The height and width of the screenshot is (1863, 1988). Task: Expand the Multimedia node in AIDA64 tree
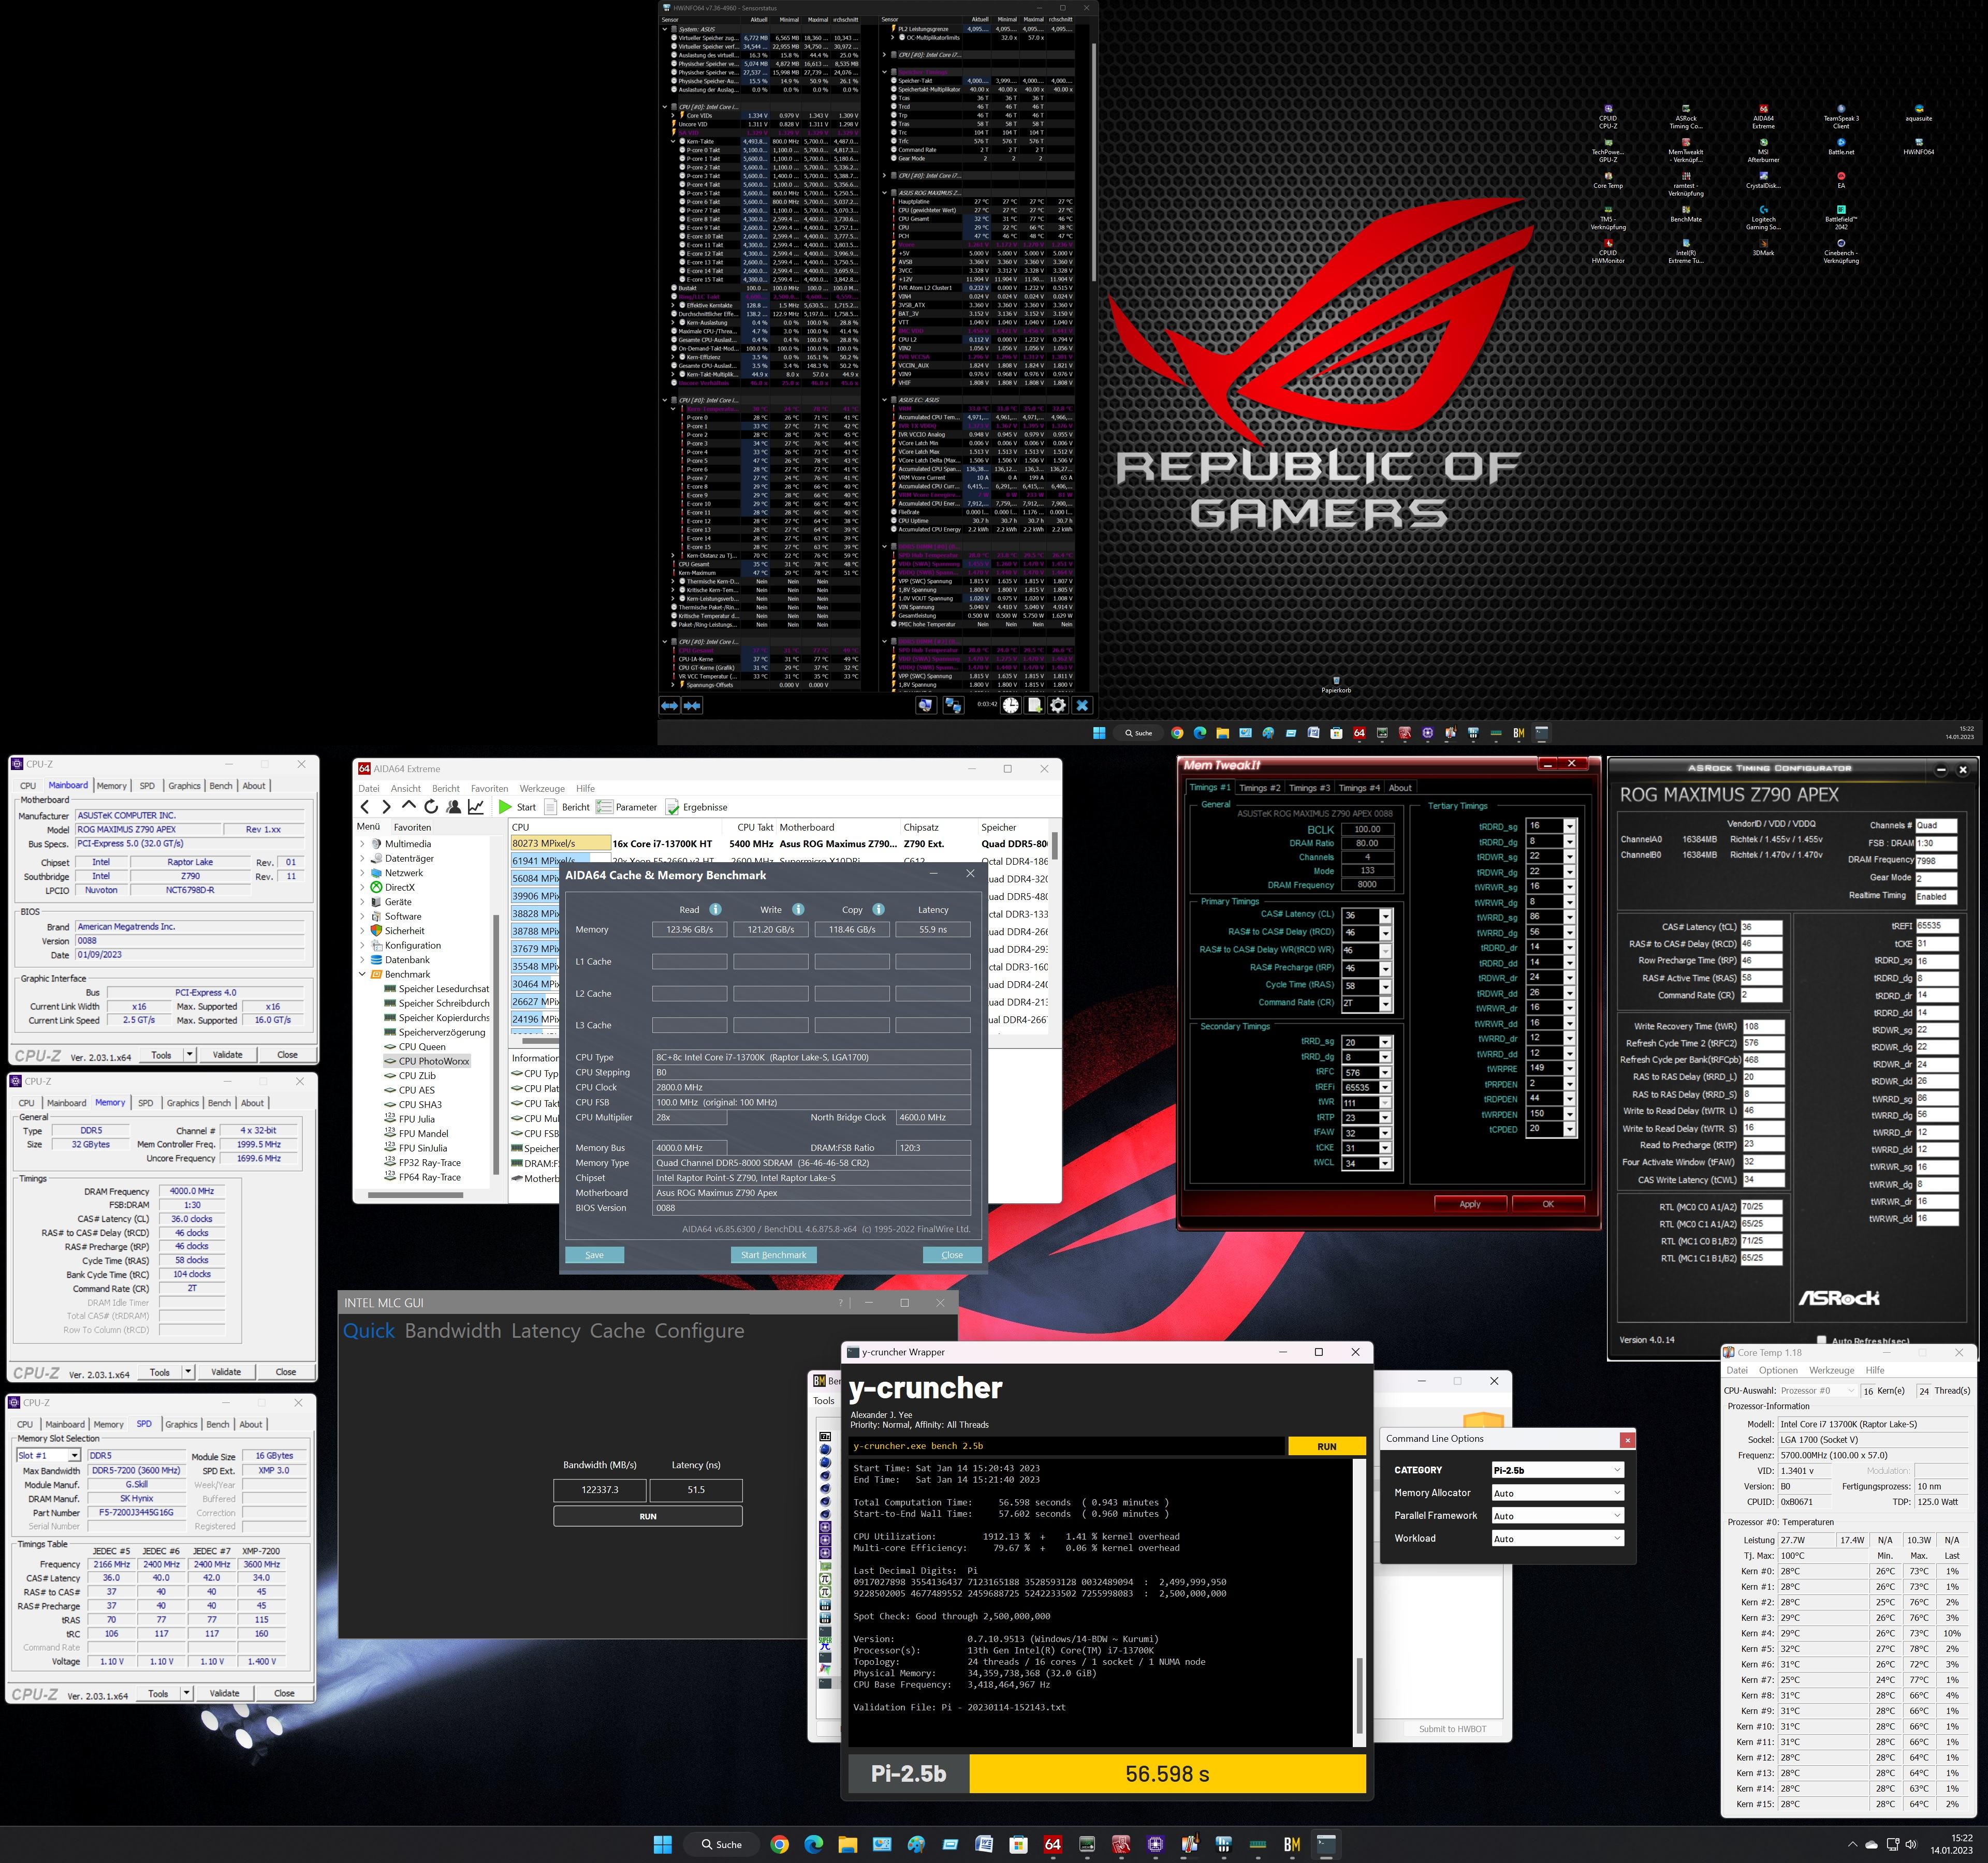click(362, 844)
